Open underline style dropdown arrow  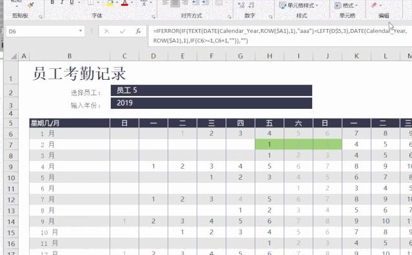(79, 3)
